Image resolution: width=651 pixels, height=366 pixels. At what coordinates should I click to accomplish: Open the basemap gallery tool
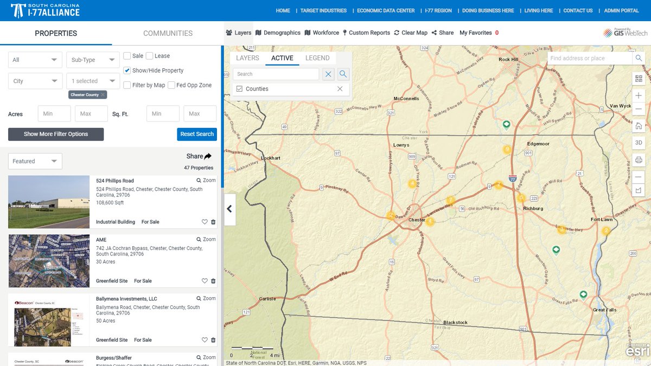[x=639, y=79]
